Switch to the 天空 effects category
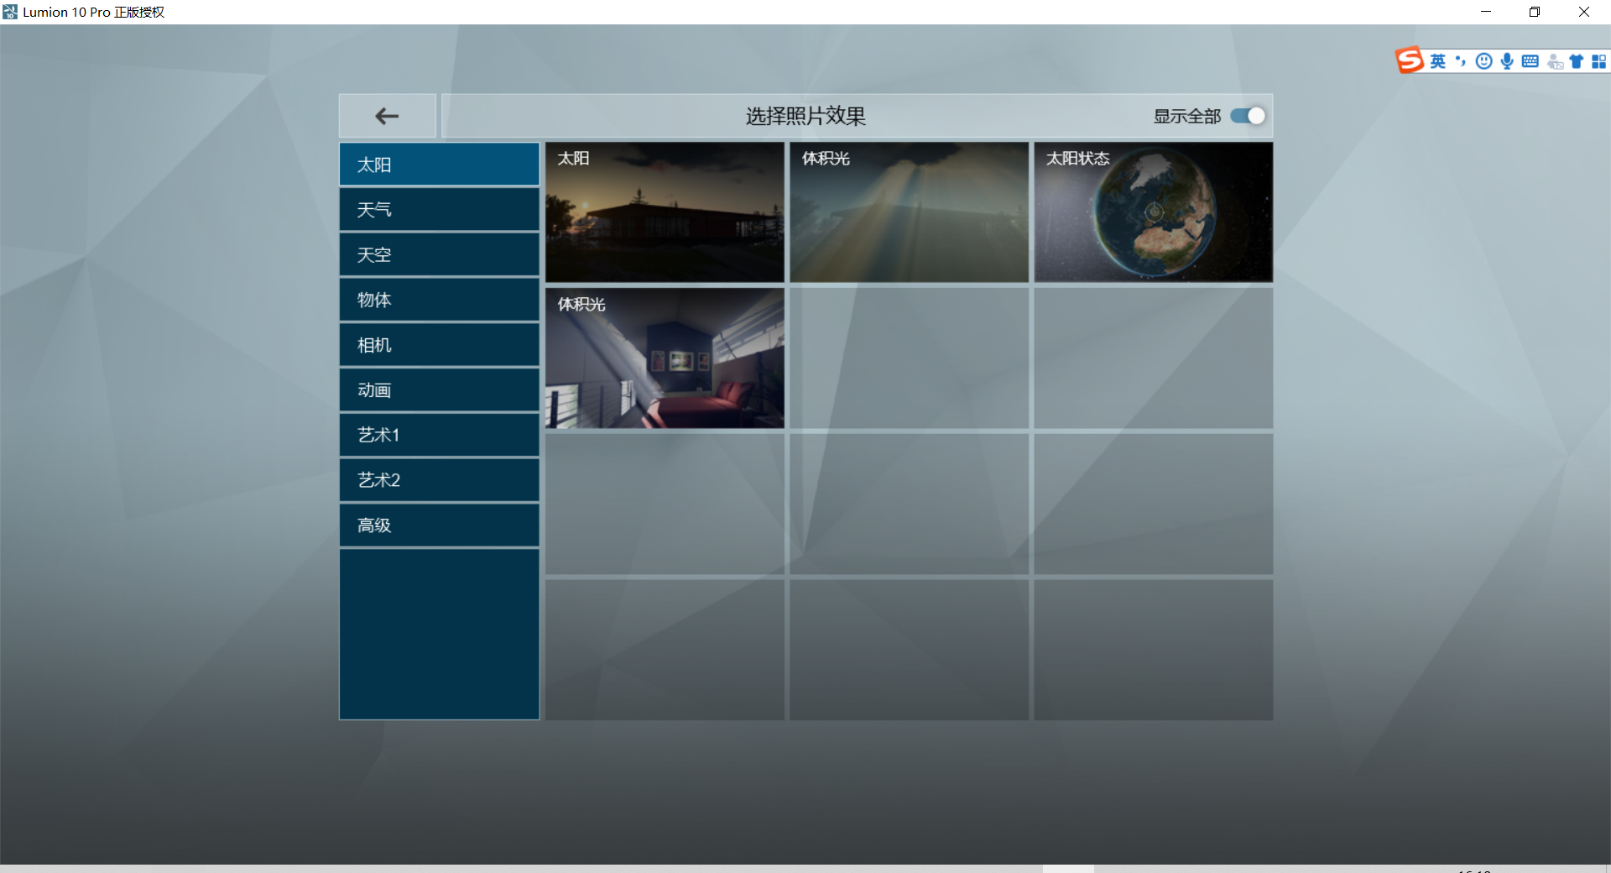Image resolution: width=1611 pixels, height=873 pixels. tap(439, 254)
